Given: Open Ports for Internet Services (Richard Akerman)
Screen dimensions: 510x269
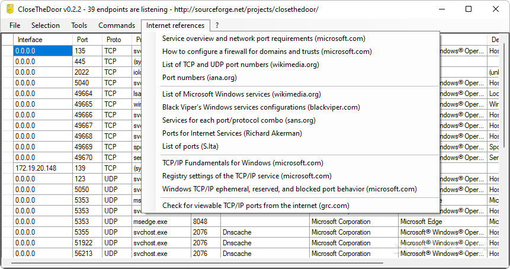Looking at the screenshot, I should (232, 133).
